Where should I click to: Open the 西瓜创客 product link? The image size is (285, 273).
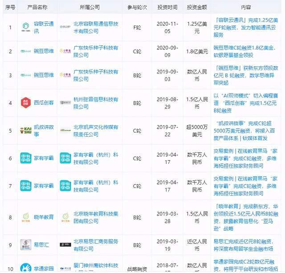pyautogui.click(x=44, y=103)
